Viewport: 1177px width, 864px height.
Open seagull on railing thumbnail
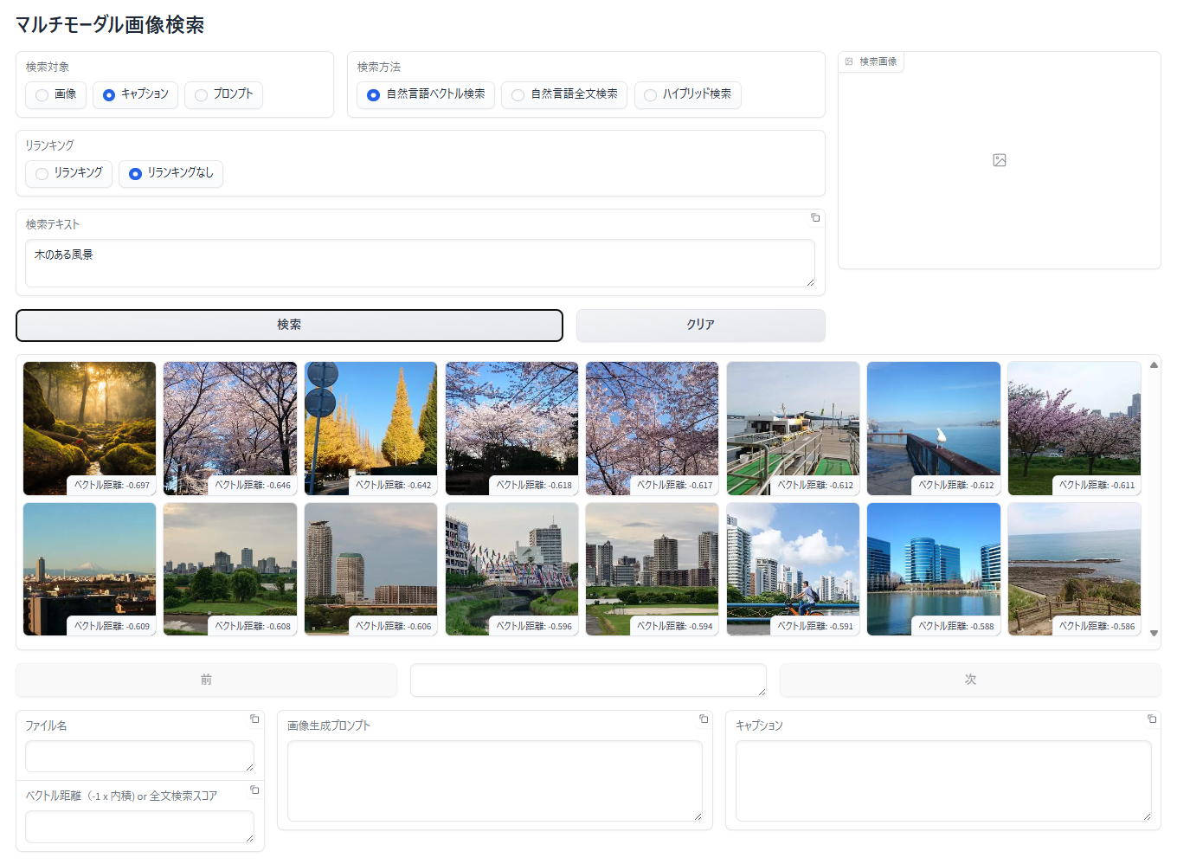(x=934, y=429)
